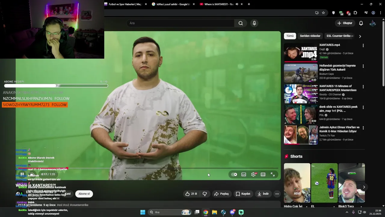Switch to theater mode view
385x217 pixels.
[x=263, y=175]
